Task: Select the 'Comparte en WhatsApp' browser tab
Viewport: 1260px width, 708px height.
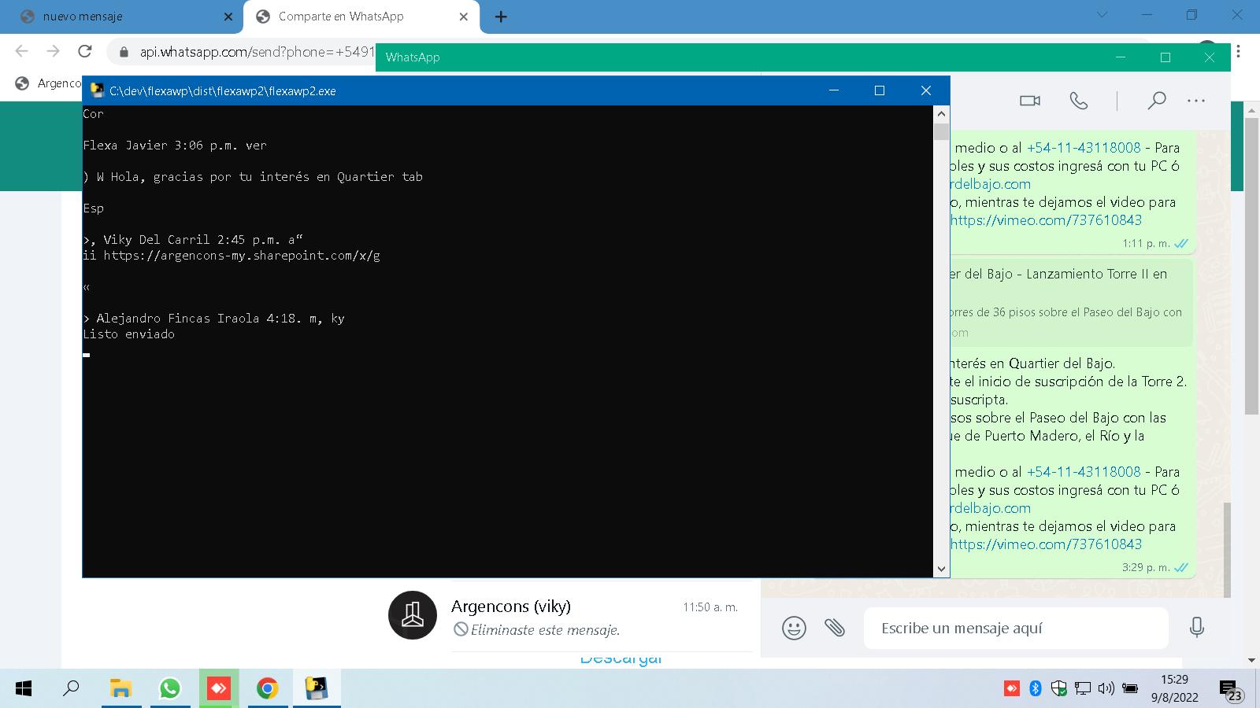Action: pyautogui.click(x=361, y=17)
